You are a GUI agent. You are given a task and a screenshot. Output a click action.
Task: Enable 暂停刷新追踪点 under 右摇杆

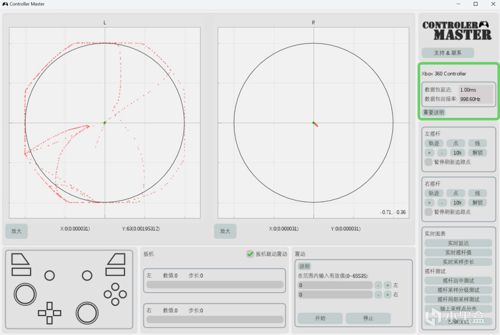coord(429,212)
